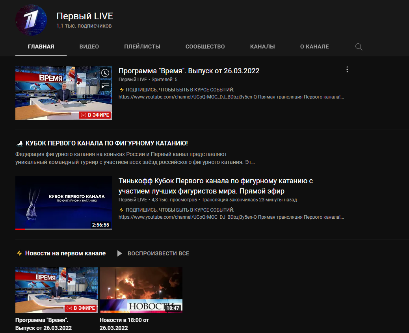Viewport: 409px width, 333px height.
Task: Select the КАНАЛЫ tab
Action: 262,47
